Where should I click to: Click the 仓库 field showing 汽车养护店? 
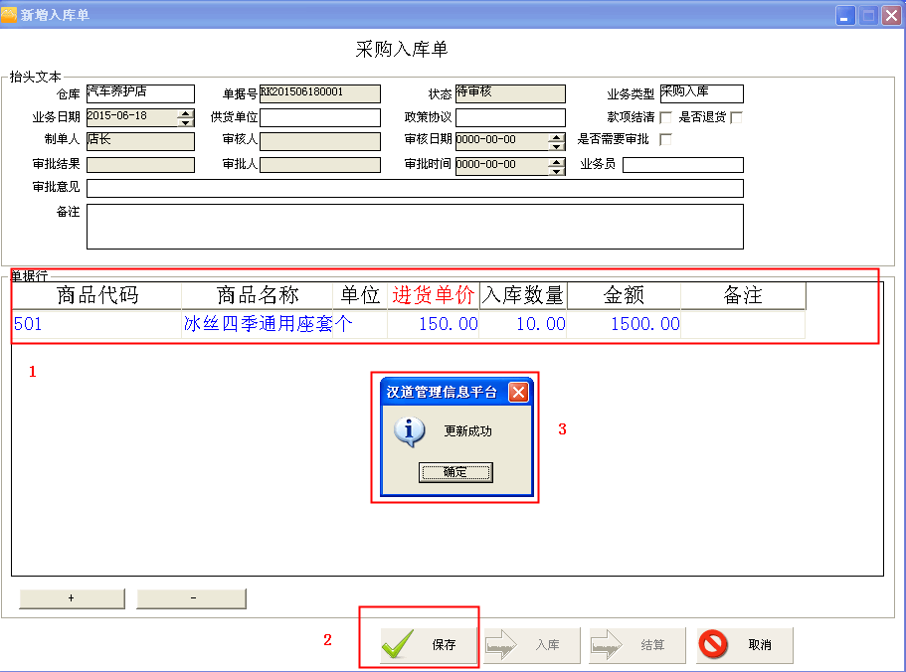(140, 93)
